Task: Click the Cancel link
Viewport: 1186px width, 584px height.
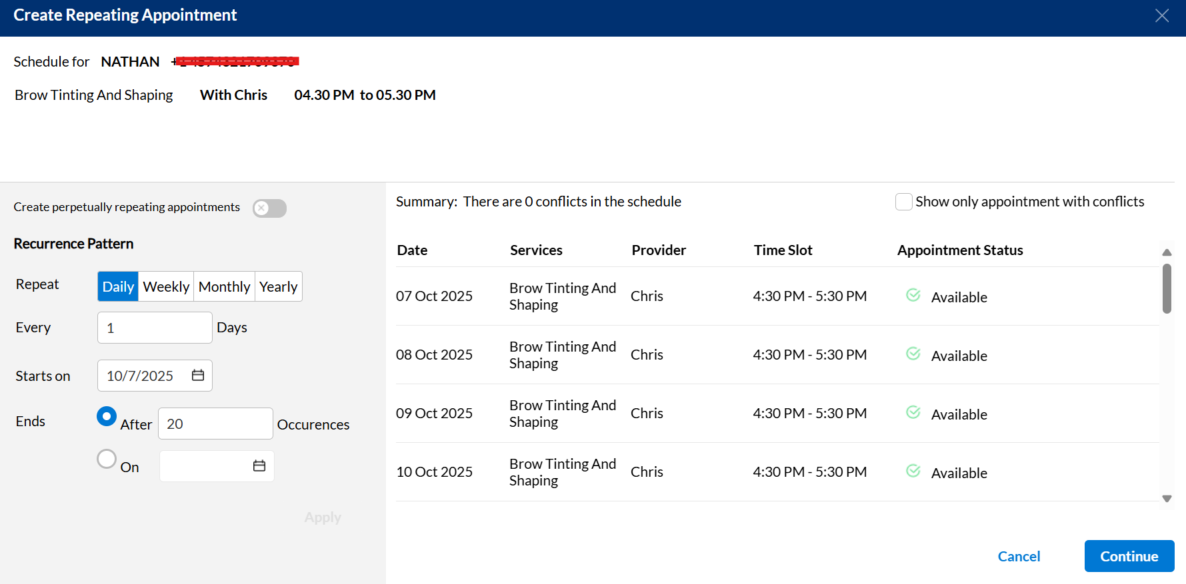Action: point(1019,557)
